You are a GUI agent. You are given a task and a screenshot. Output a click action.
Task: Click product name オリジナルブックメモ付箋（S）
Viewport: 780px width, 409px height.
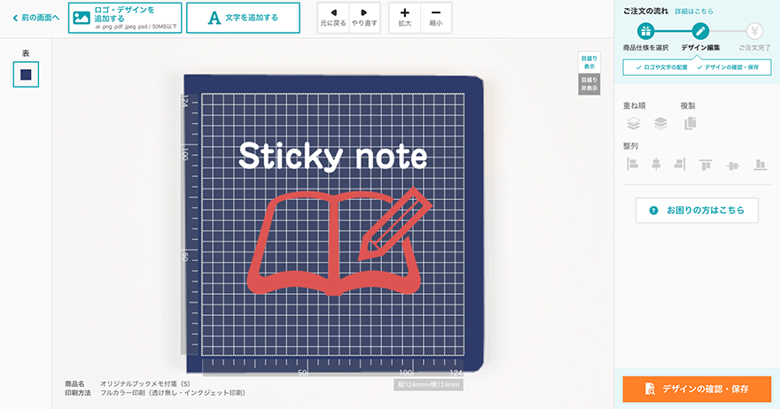[x=145, y=383]
